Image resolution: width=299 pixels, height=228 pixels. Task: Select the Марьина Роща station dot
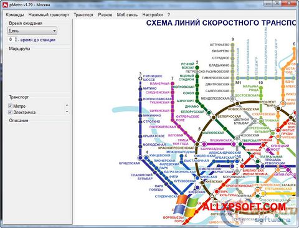(261, 88)
